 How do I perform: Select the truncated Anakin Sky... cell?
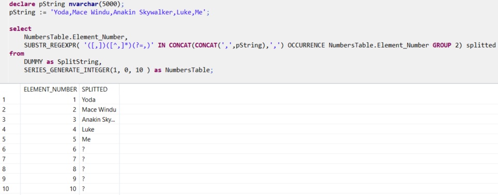[x=99, y=119]
